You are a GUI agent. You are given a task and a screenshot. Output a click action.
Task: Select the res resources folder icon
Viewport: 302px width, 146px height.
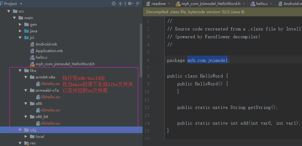tap(27, 143)
